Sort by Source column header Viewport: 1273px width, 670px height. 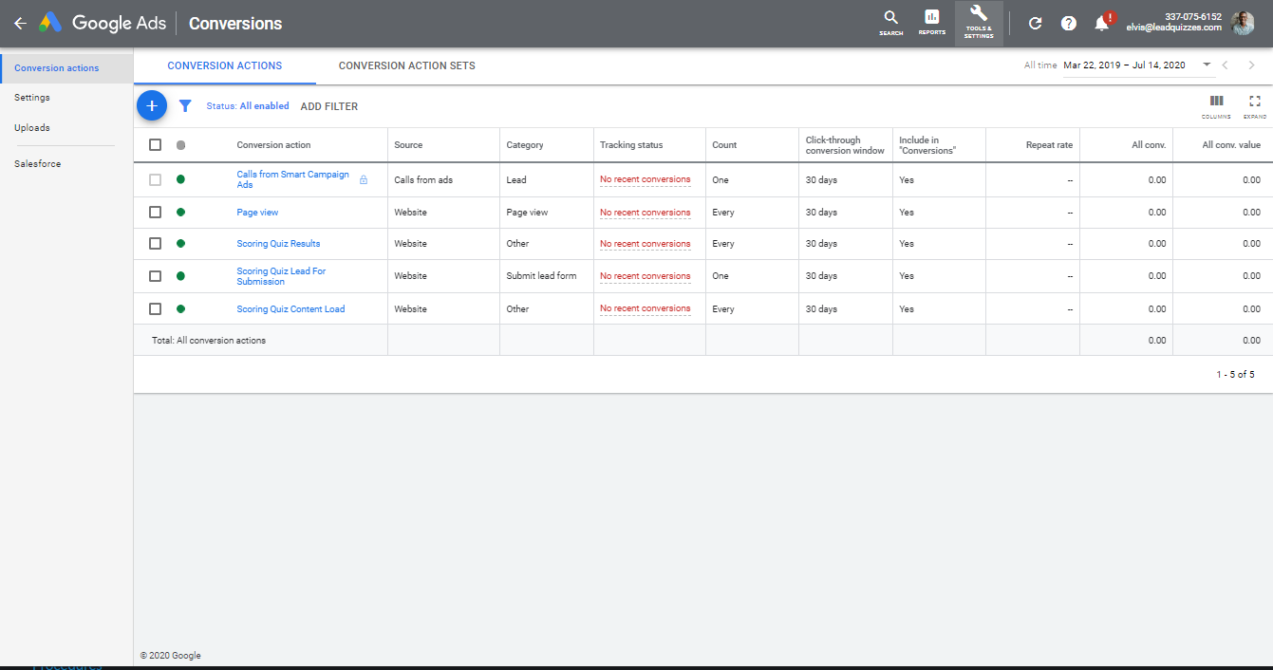[408, 145]
